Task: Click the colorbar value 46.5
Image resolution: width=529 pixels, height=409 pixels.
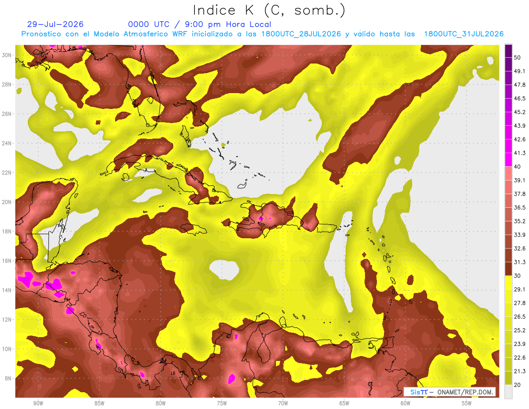Action: click(x=520, y=98)
